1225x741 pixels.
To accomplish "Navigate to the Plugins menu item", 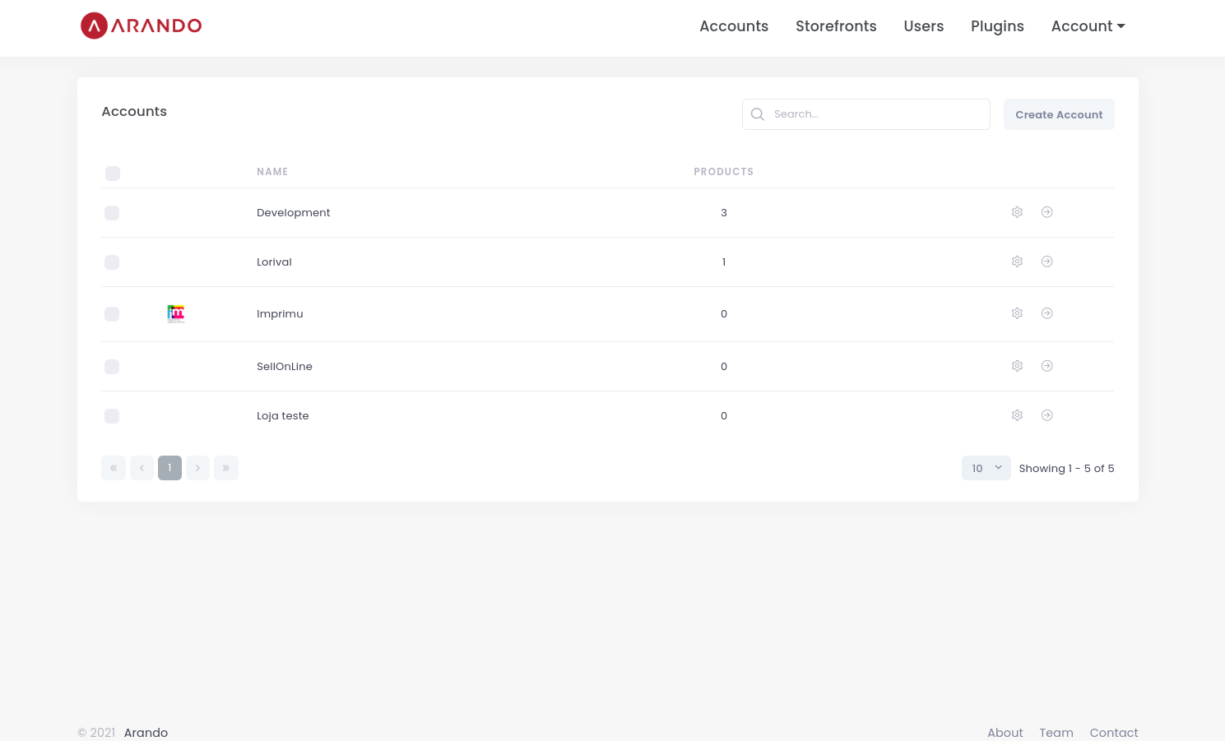I will pyautogui.click(x=997, y=26).
